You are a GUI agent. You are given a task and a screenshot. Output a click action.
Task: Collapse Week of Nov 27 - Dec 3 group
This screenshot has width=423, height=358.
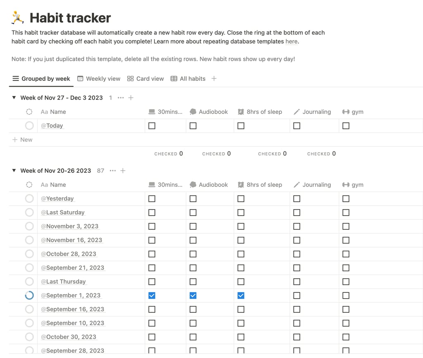point(14,97)
